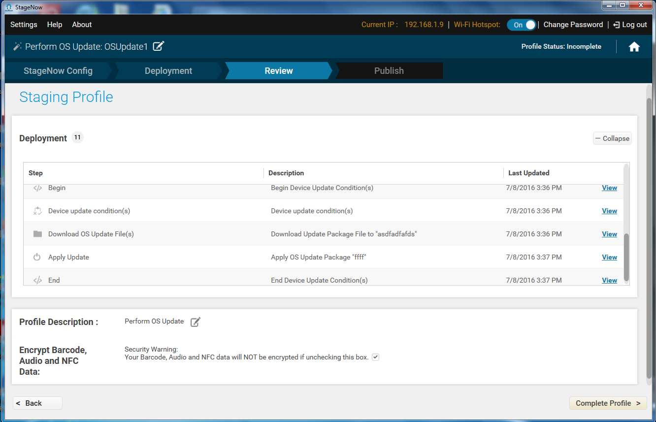Toggle the Wi-Fi Hotspot switch off
This screenshot has width=656, height=422.
tap(521, 25)
